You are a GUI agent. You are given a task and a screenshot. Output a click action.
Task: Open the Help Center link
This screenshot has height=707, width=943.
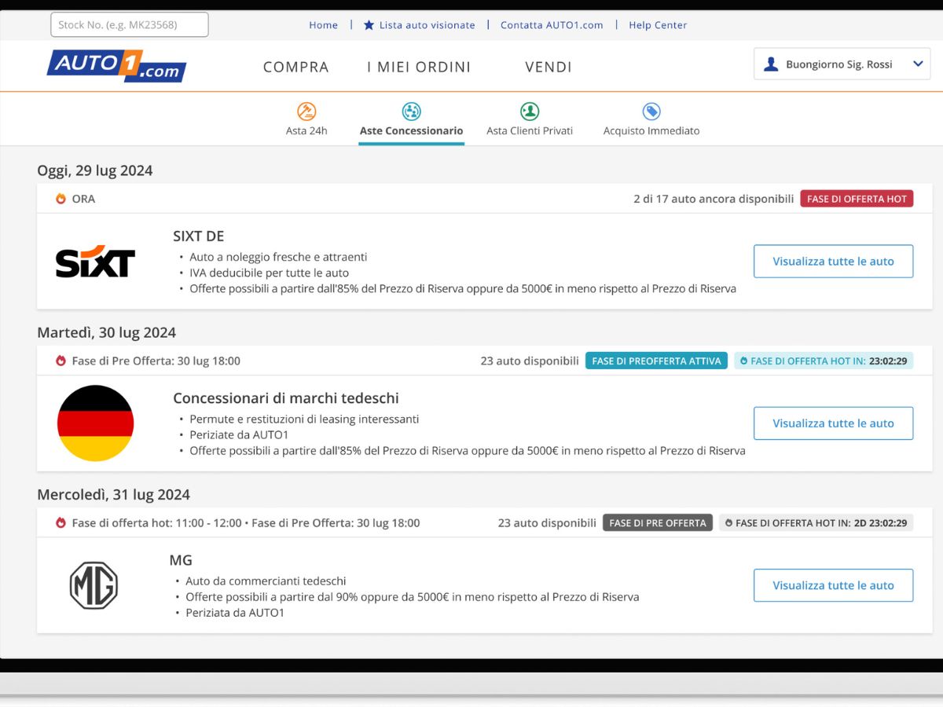point(658,25)
